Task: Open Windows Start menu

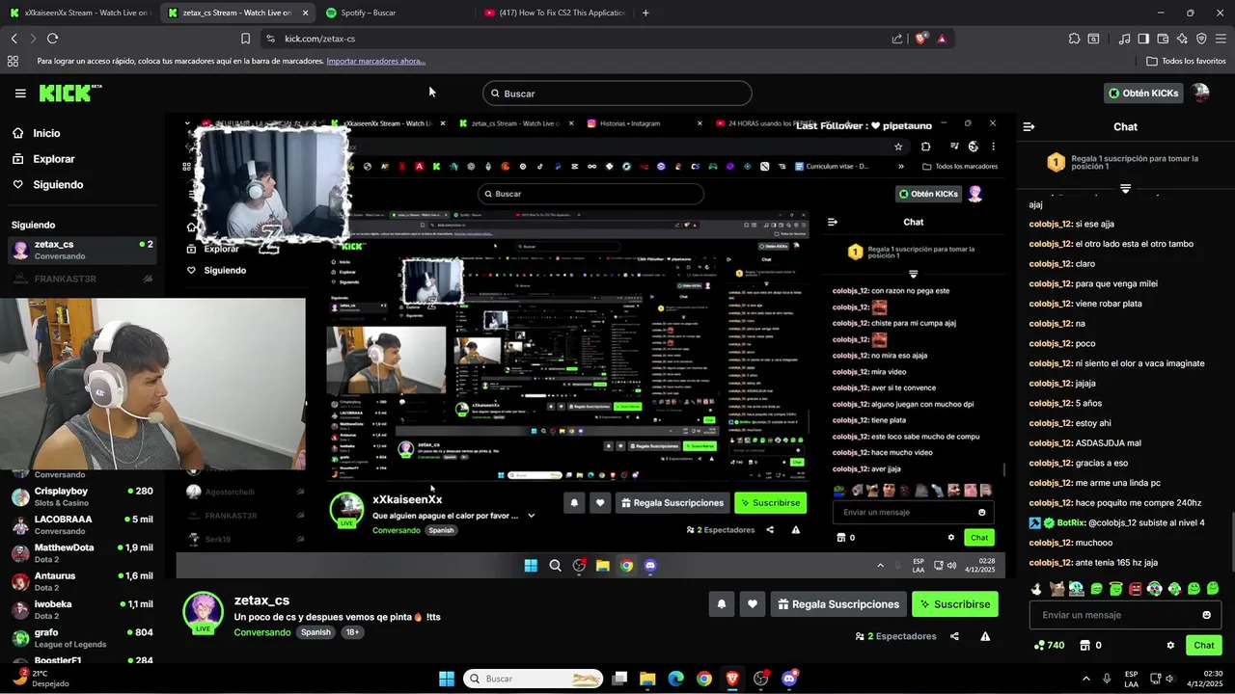Action: tap(447, 679)
